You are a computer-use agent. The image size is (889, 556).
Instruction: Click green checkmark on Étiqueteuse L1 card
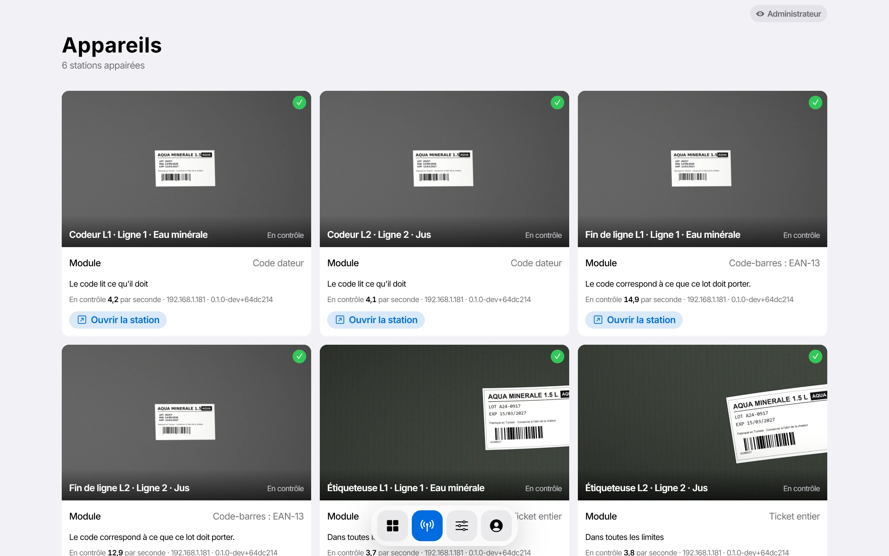coord(557,356)
